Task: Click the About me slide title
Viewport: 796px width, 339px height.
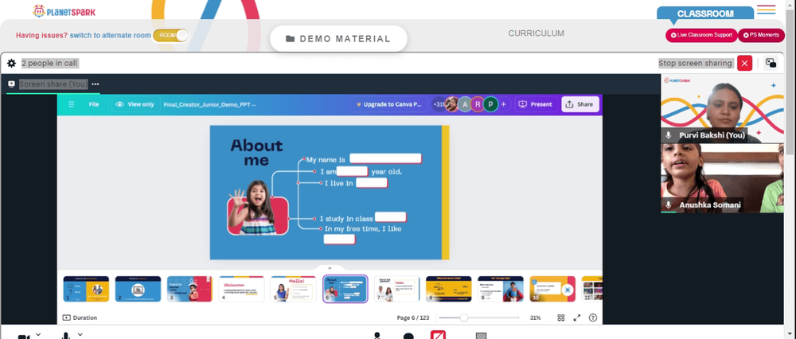Action: [256, 153]
